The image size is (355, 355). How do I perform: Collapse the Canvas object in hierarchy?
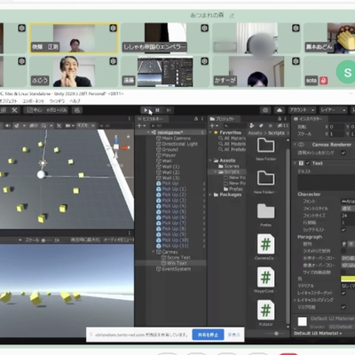click(154, 252)
